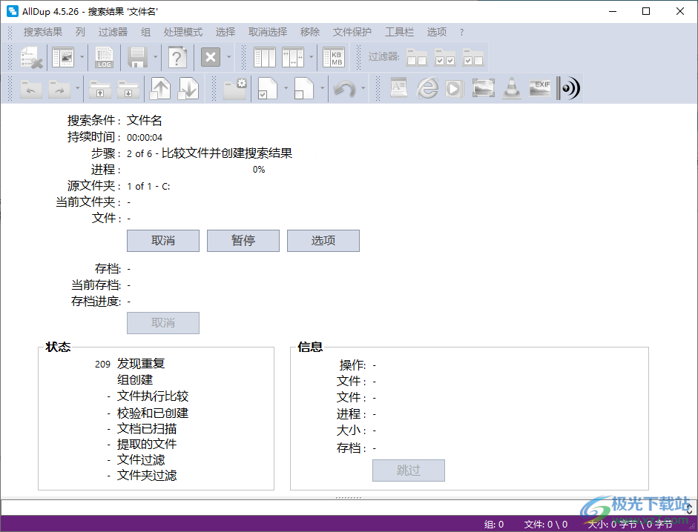Open the ? help menu
The width and height of the screenshot is (698, 532).
pyautogui.click(x=461, y=32)
